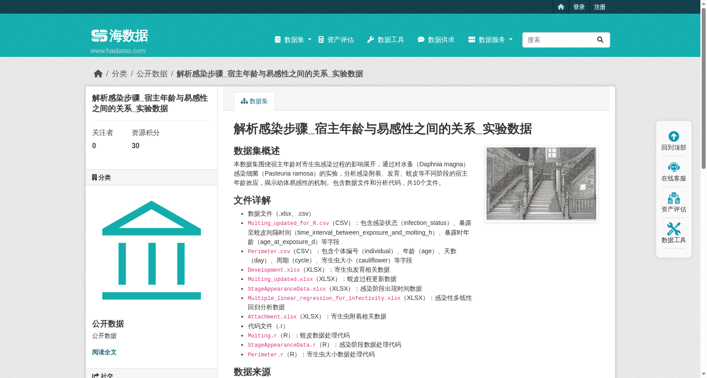Click the Molting_updated_for_R.csv filename
The height and width of the screenshot is (378, 707).
click(x=288, y=223)
